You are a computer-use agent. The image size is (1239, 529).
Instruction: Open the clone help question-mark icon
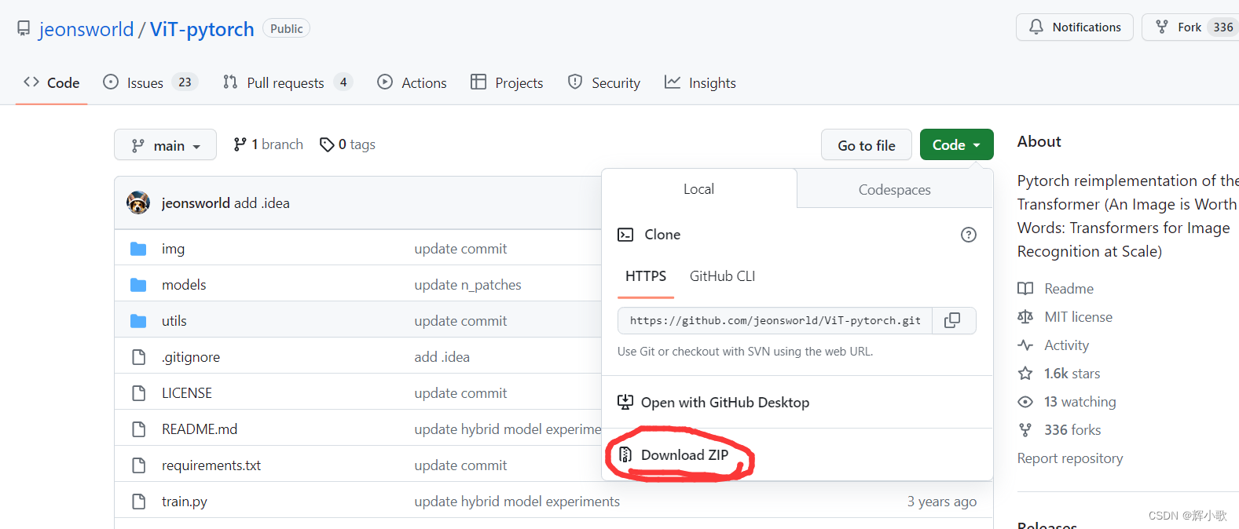click(969, 235)
